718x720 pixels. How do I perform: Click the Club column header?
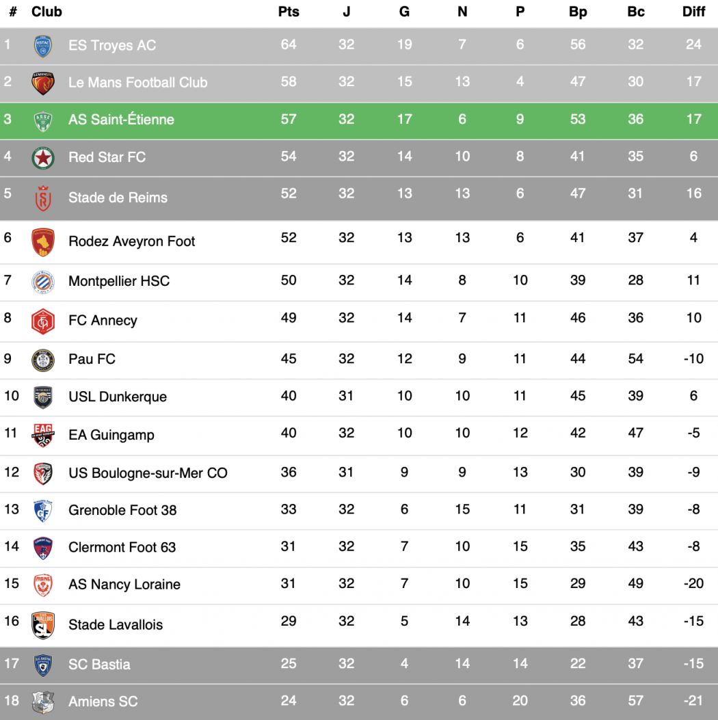coord(46,12)
